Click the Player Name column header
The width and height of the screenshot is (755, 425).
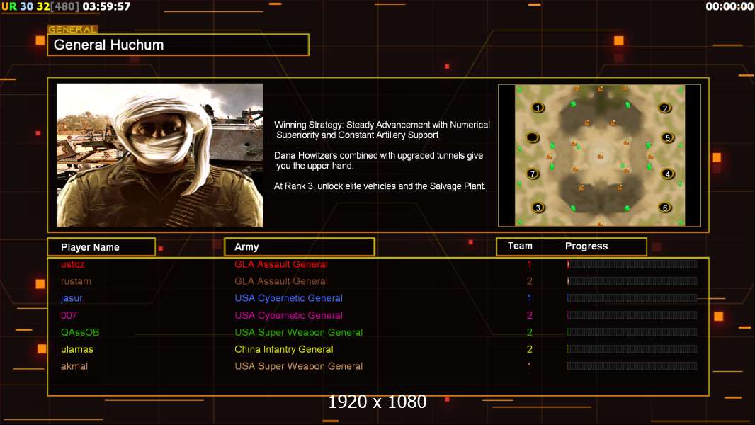[101, 247]
